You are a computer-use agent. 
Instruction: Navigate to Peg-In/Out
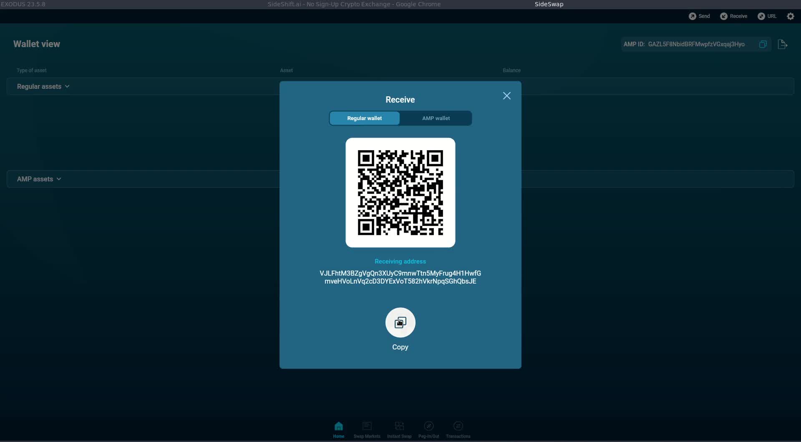(428, 429)
